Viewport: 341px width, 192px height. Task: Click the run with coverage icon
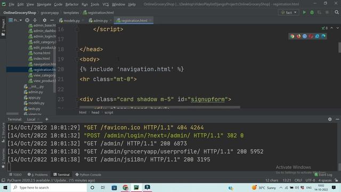click(x=319, y=12)
